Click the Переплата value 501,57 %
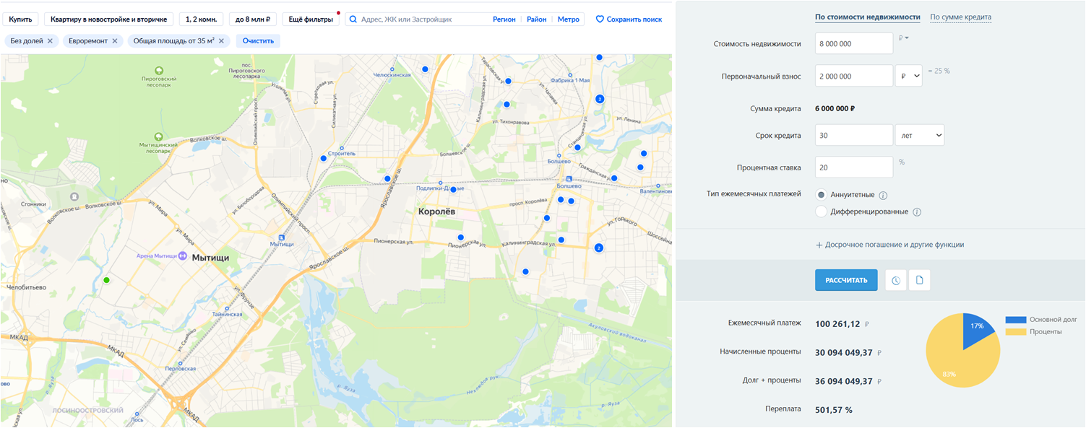This screenshot has width=1086, height=428. [834, 410]
